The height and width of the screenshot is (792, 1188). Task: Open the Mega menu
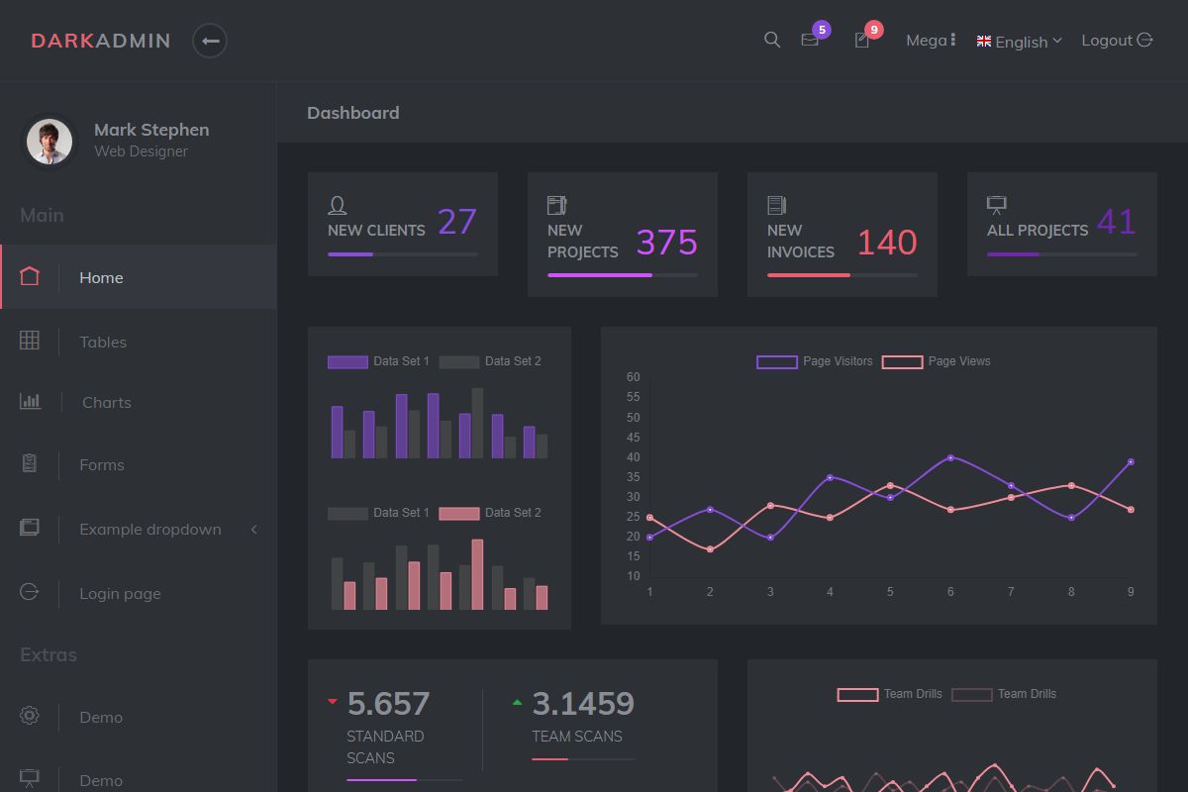(931, 40)
